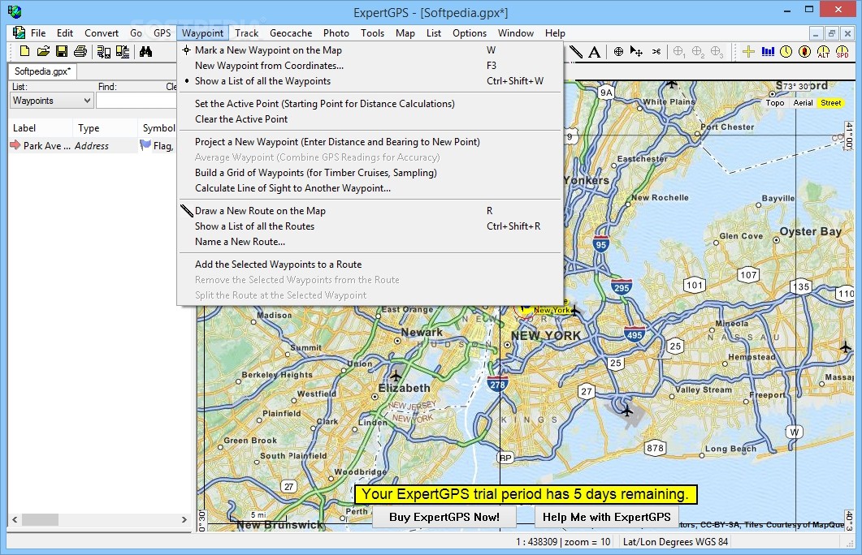Choose Add the Selected Waypoints to a Route
This screenshot has height=555, width=862.
370,264
